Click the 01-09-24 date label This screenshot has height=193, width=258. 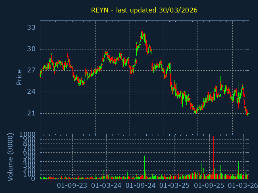click(x=141, y=186)
